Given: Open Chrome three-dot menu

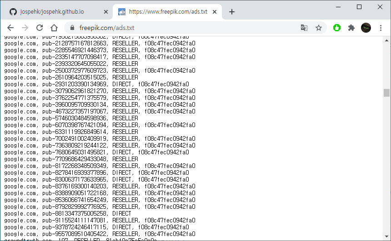Looking at the screenshot, I should click(381, 28).
